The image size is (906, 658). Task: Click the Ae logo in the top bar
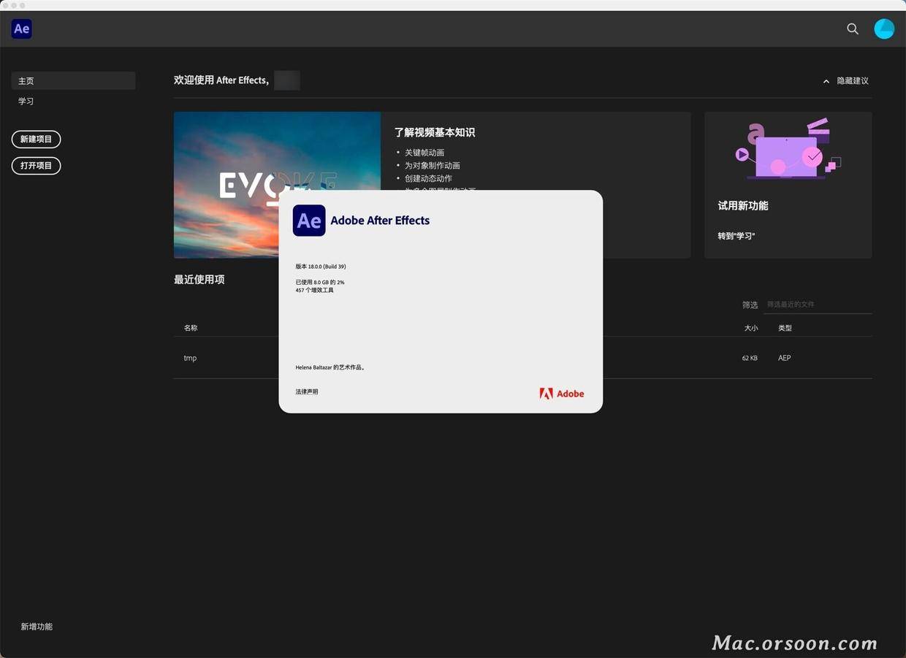(x=21, y=28)
